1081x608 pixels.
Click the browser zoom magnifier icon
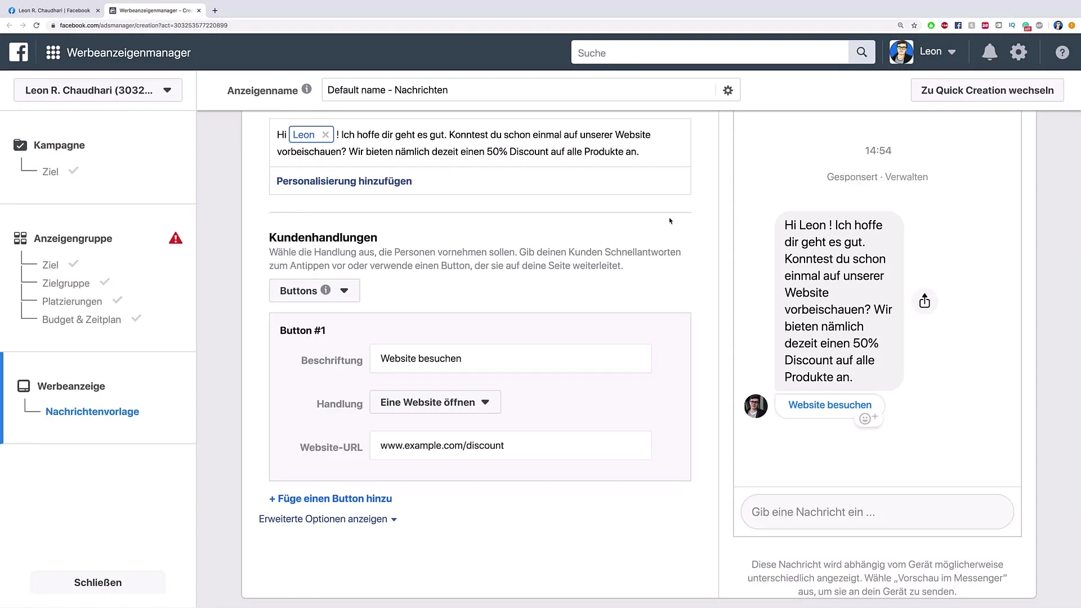900,25
